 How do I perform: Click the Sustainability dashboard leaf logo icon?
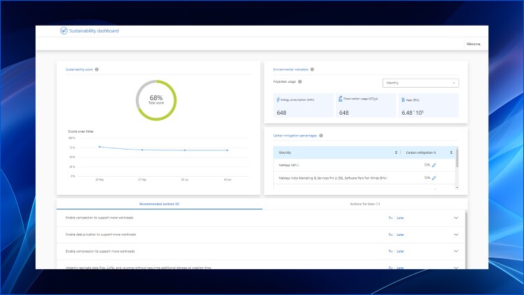63,31
